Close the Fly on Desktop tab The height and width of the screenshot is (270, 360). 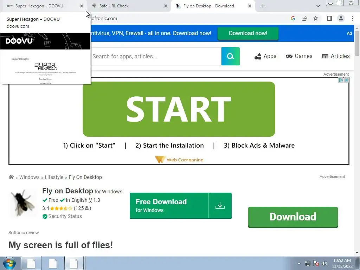pyautogui.click(x=250, y=6)
